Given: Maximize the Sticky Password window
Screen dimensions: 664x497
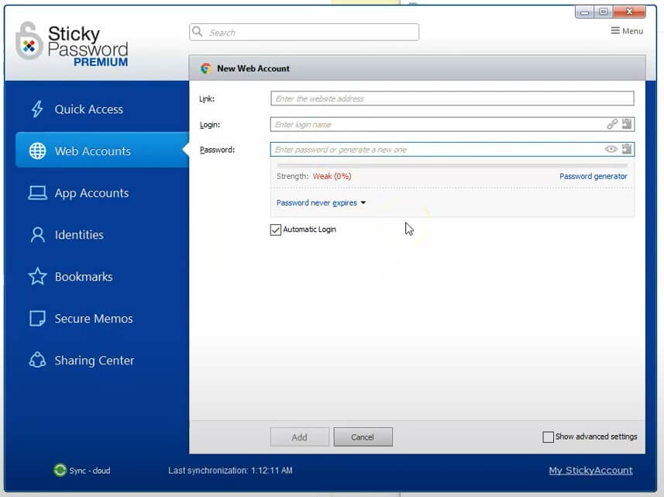Looking at the screenshot, I should pos(604,12).
